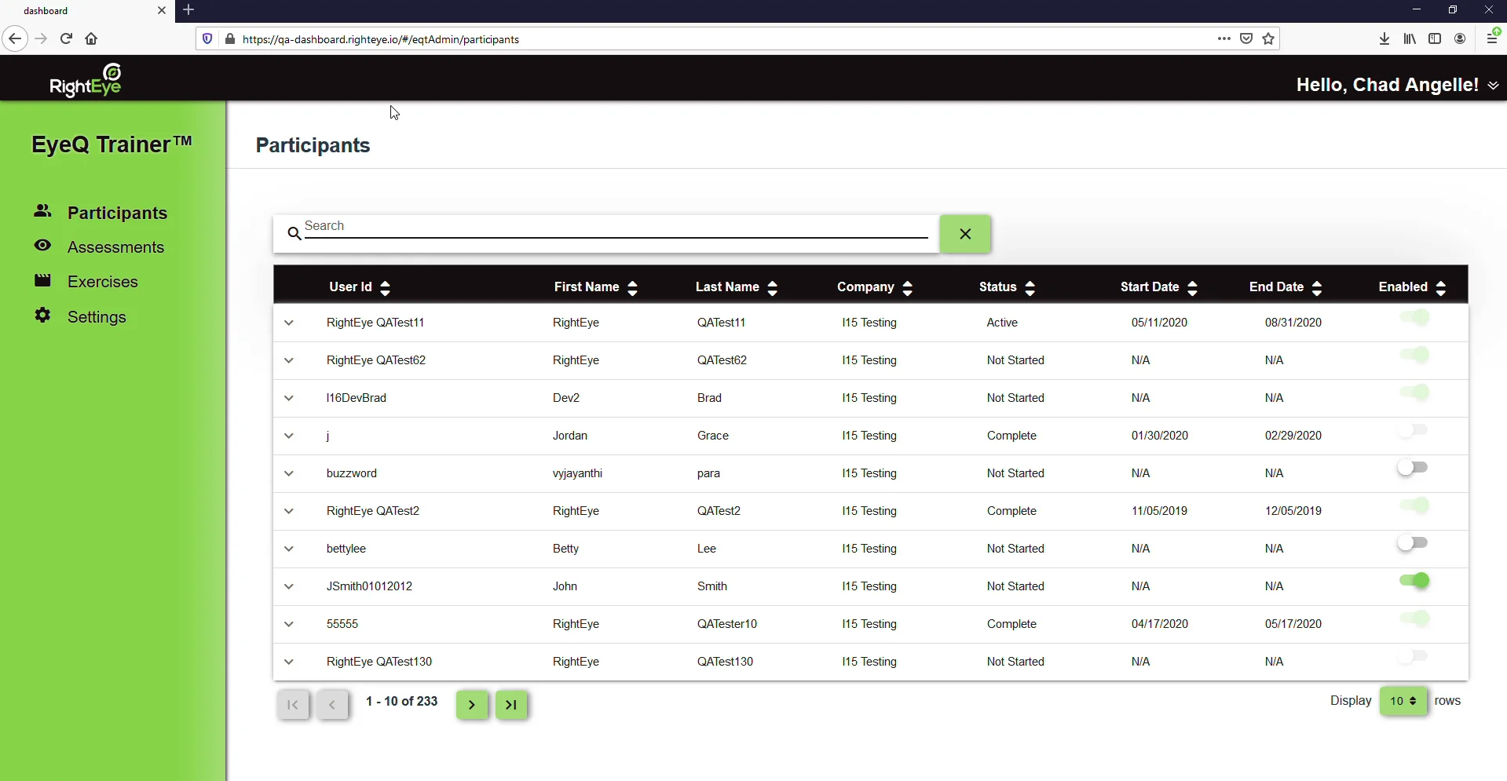Click into the Search field
Viewport: 1507px width, 781px height.
[616, 227]
